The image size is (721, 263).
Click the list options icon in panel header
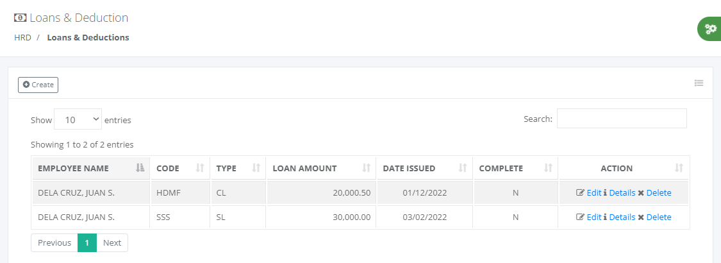point(699,83)
